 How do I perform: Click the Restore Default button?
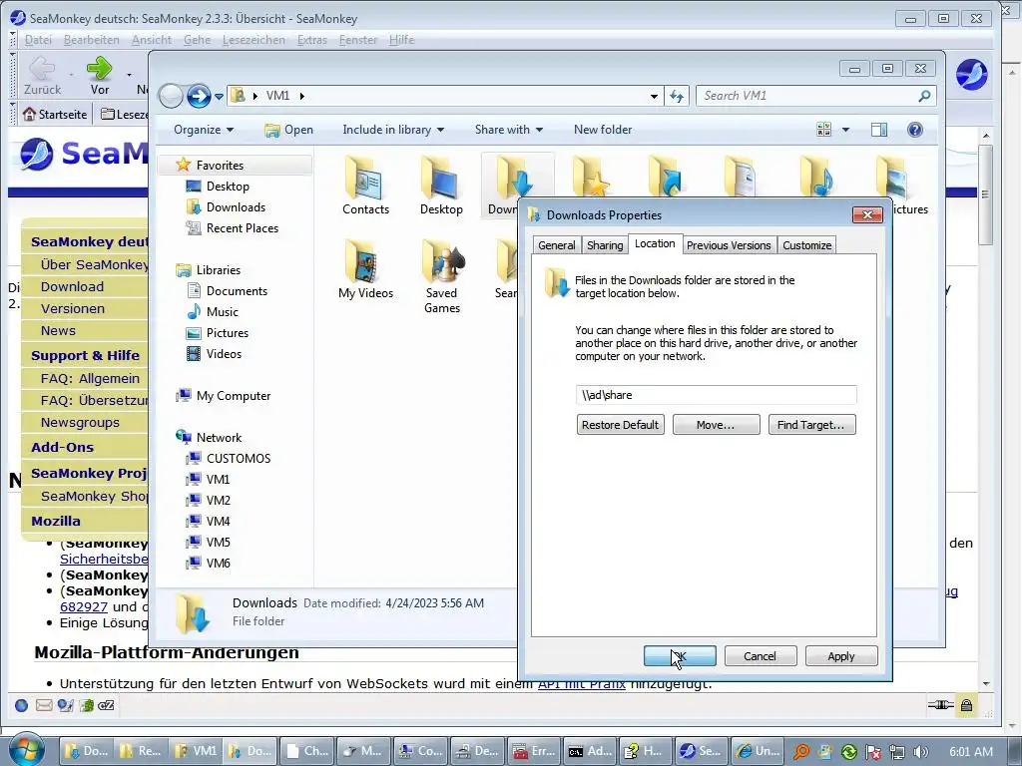click(620, 425)
